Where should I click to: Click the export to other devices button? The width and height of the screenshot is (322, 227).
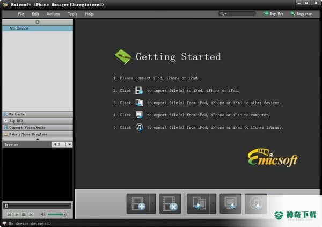(x=199, y=203)
